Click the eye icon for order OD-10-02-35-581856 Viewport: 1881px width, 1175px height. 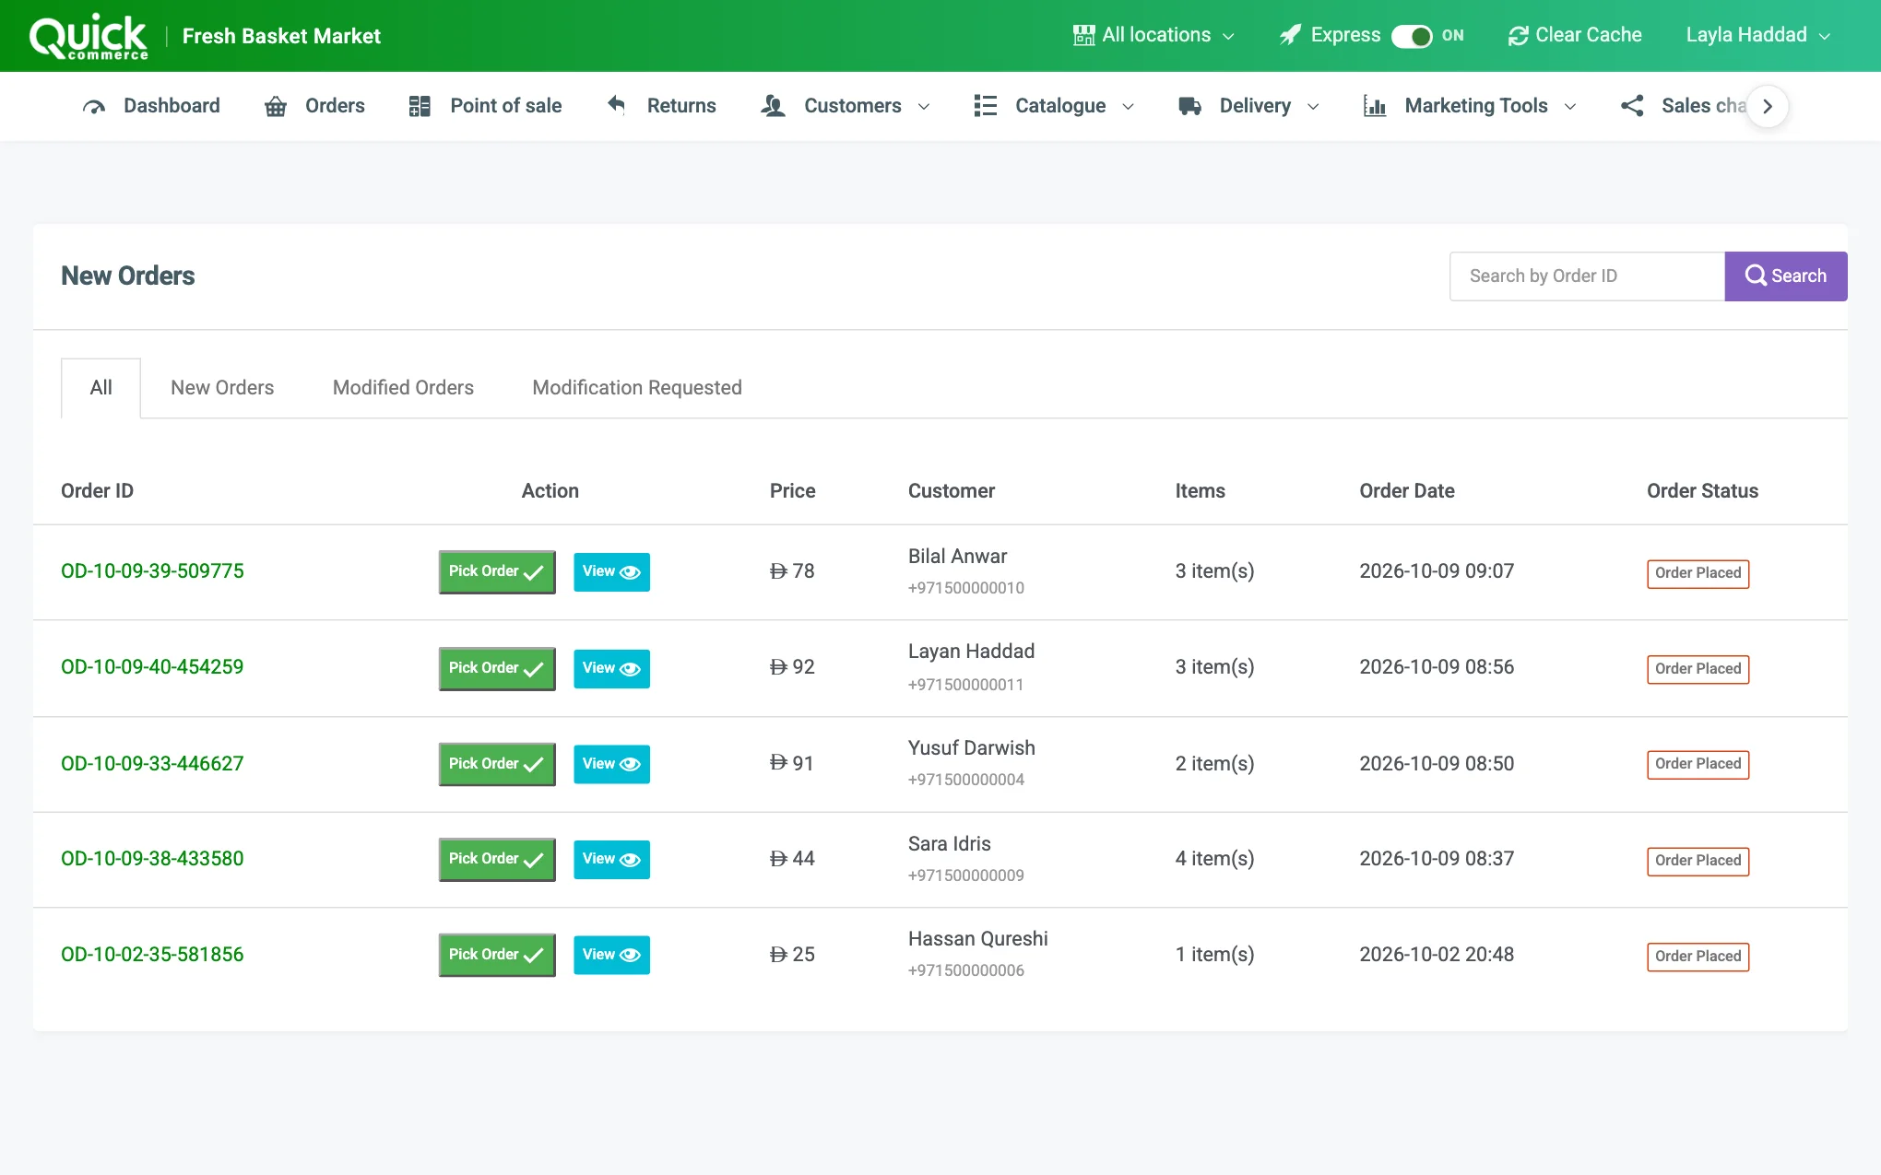(x=630, y=955)
